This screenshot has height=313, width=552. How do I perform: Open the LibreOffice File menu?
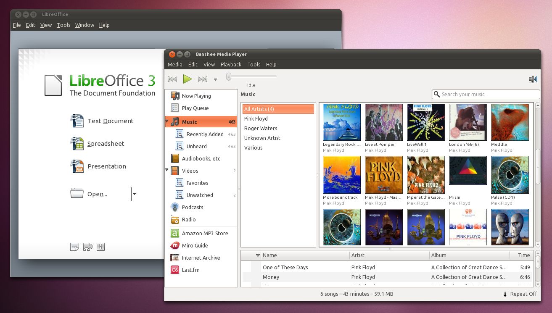coord(17,25)
